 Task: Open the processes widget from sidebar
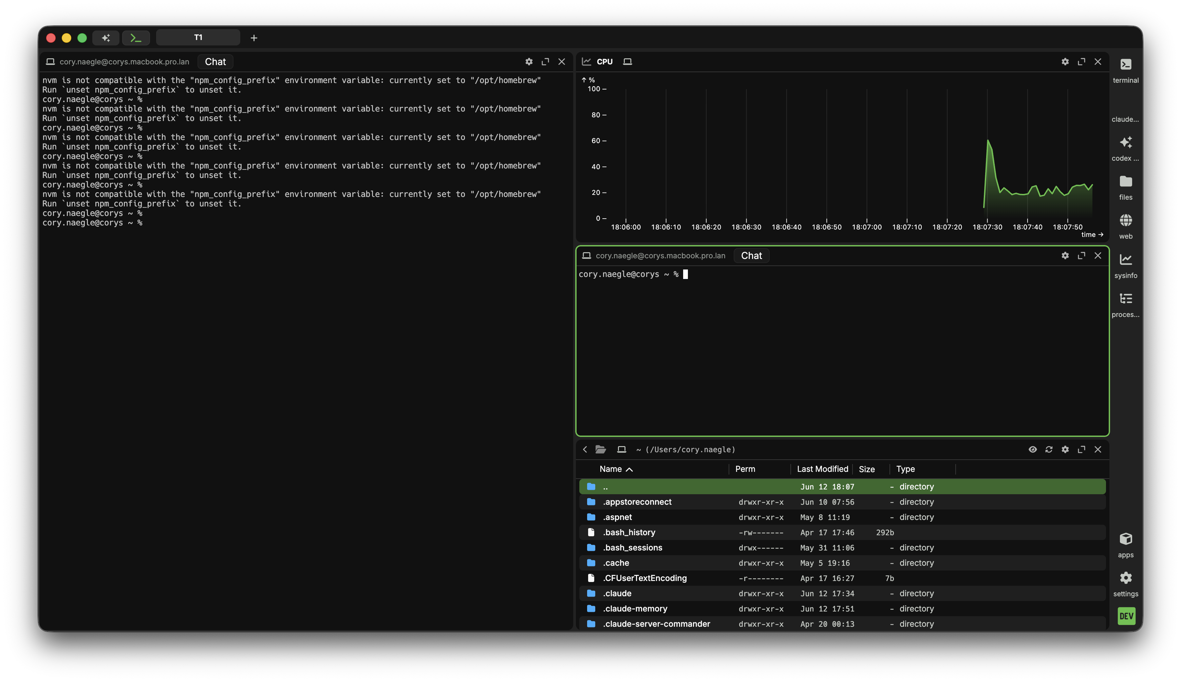(x=1125, y=305)
